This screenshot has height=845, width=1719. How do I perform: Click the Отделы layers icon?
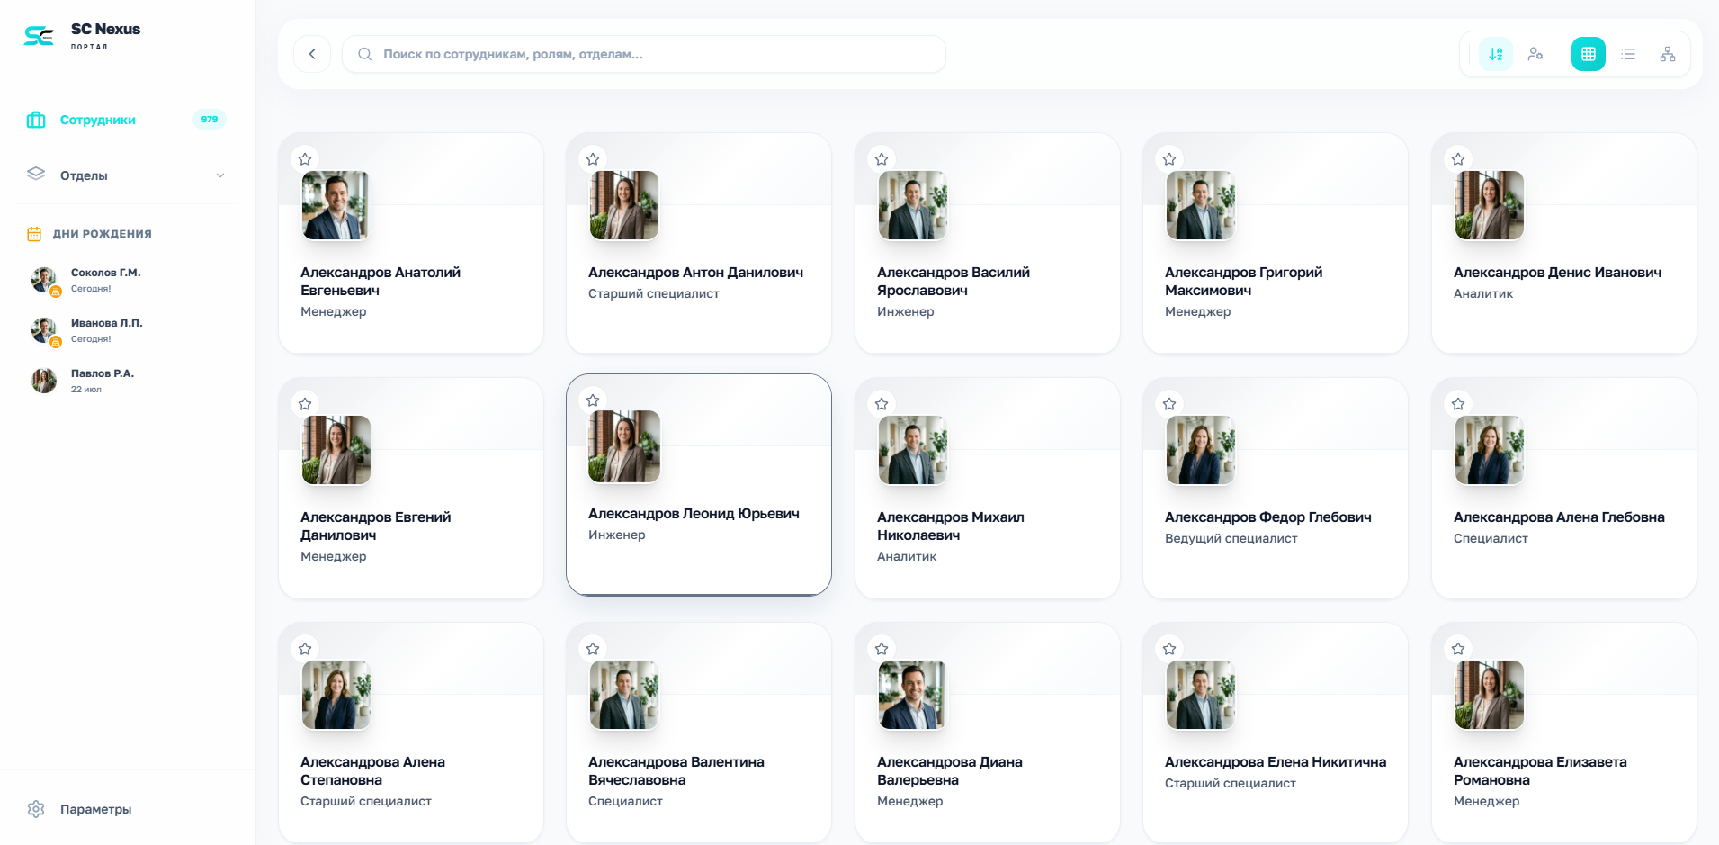pyautogui.click(x=36, y=174)
